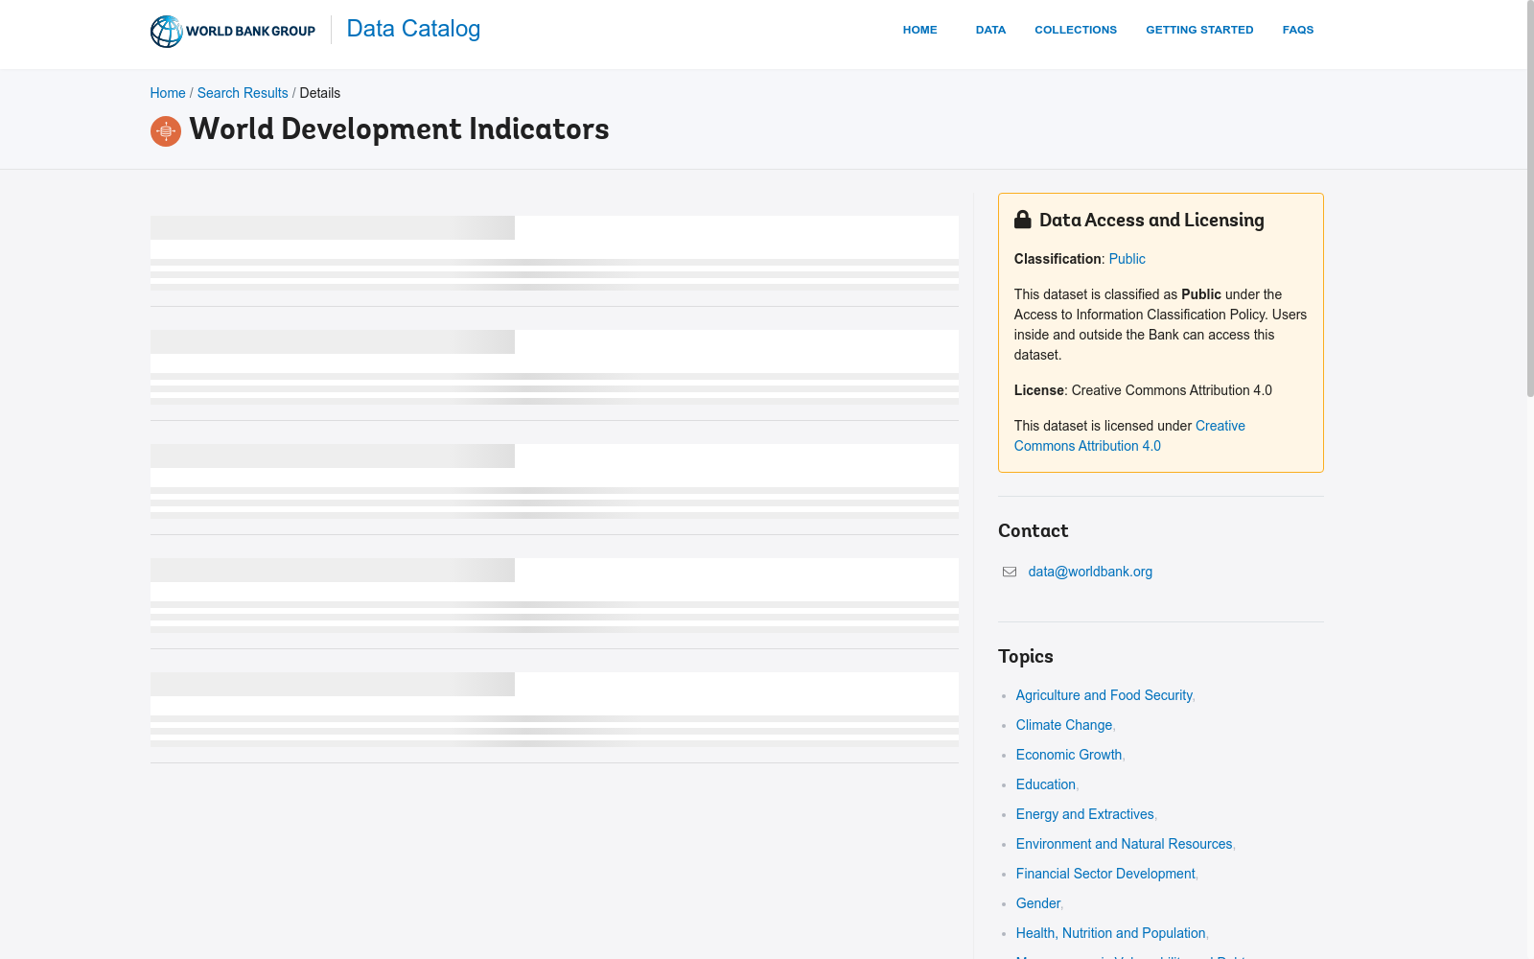Open the HOME menu item
The image size is (1534, 959).
tap(919, 30)
